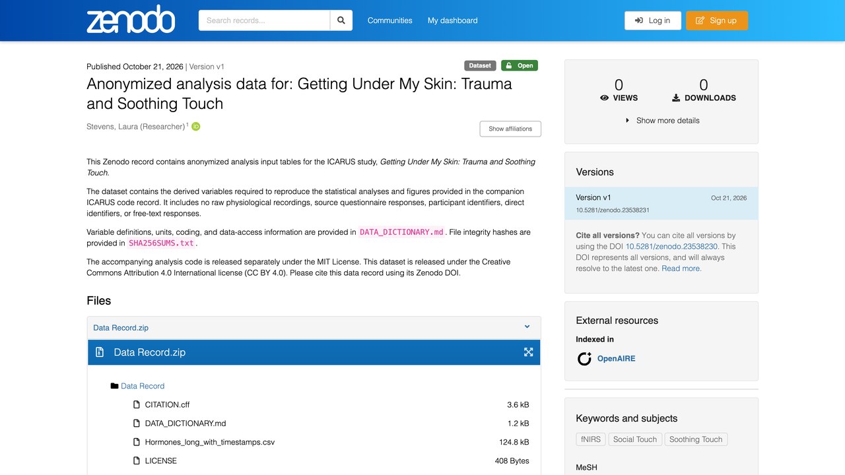Screen dimensions: 845x475
Task: Click the ORCID icon beside Laura Stevens
Action: (196, 127)
